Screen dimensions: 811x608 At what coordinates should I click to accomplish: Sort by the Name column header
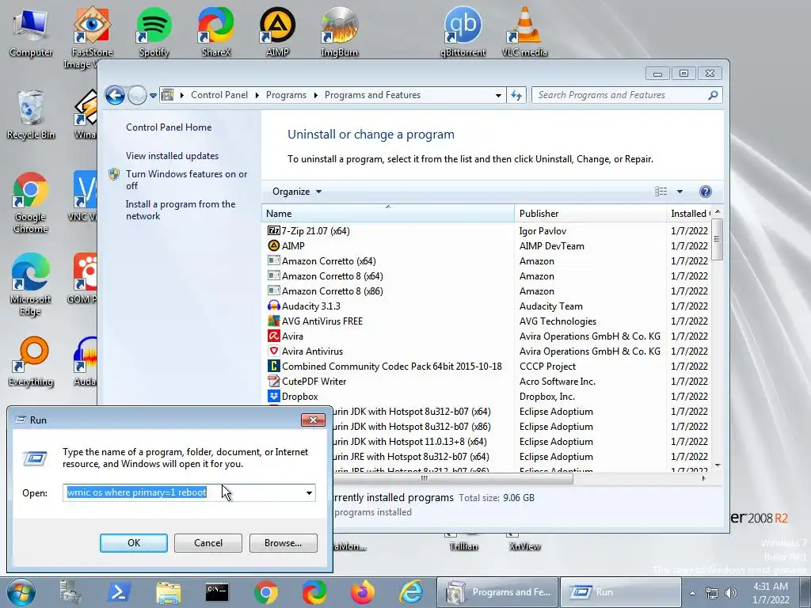click(x=388, y=214)
